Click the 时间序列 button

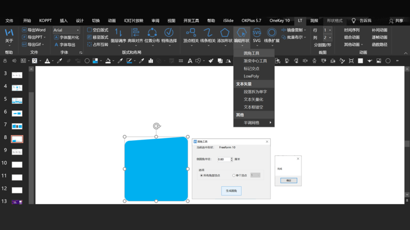pyautogui.click(x=352, y=30)
